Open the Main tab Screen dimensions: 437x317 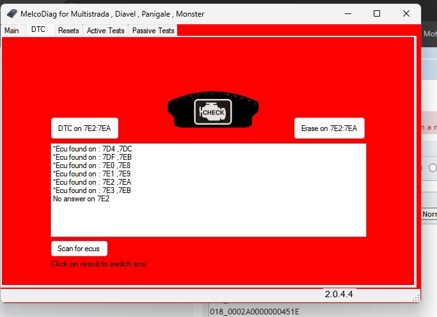[12, 30]
